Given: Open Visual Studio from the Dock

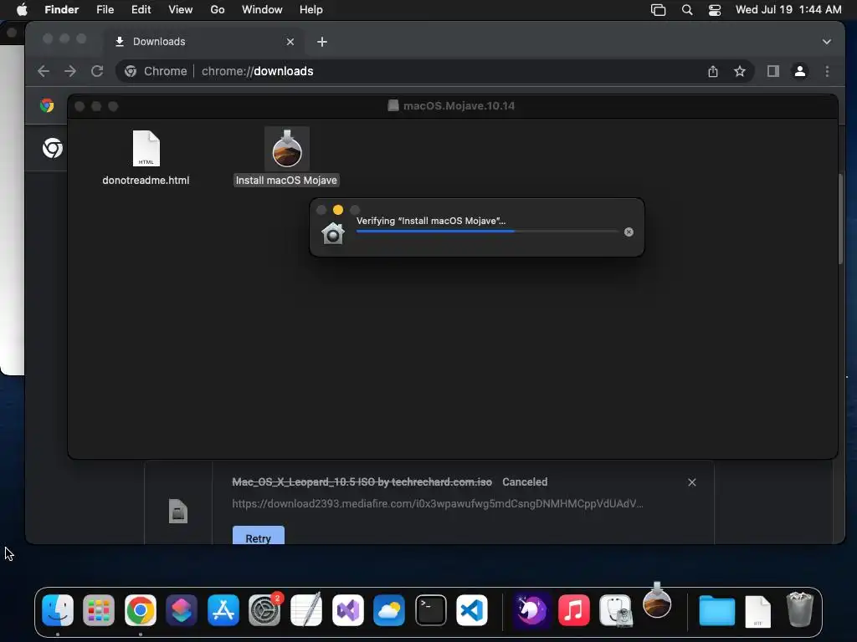Looking at the screenshot, I should (x=347, y=609).
